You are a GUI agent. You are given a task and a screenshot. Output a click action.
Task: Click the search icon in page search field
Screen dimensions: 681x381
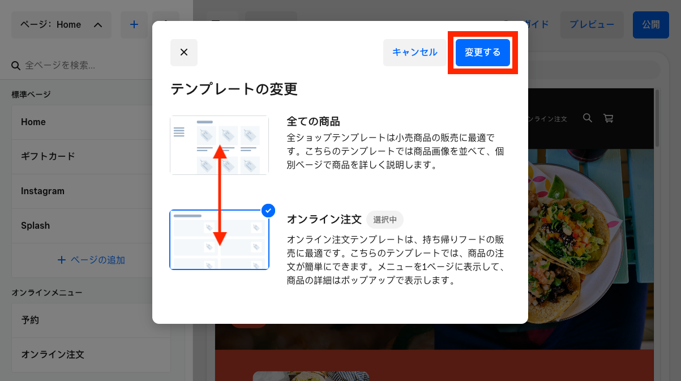coord(16,65)
